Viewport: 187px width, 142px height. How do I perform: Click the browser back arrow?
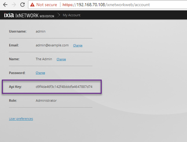[x=5, y=5]
